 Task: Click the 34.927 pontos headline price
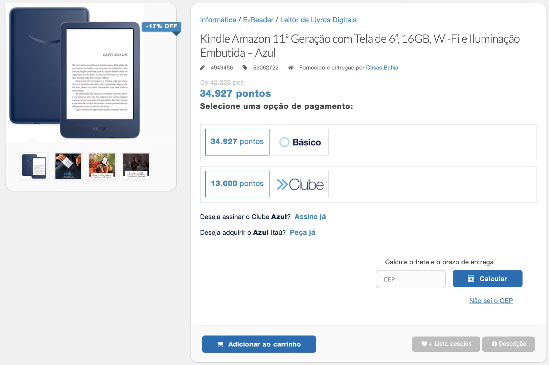[235, 93]
